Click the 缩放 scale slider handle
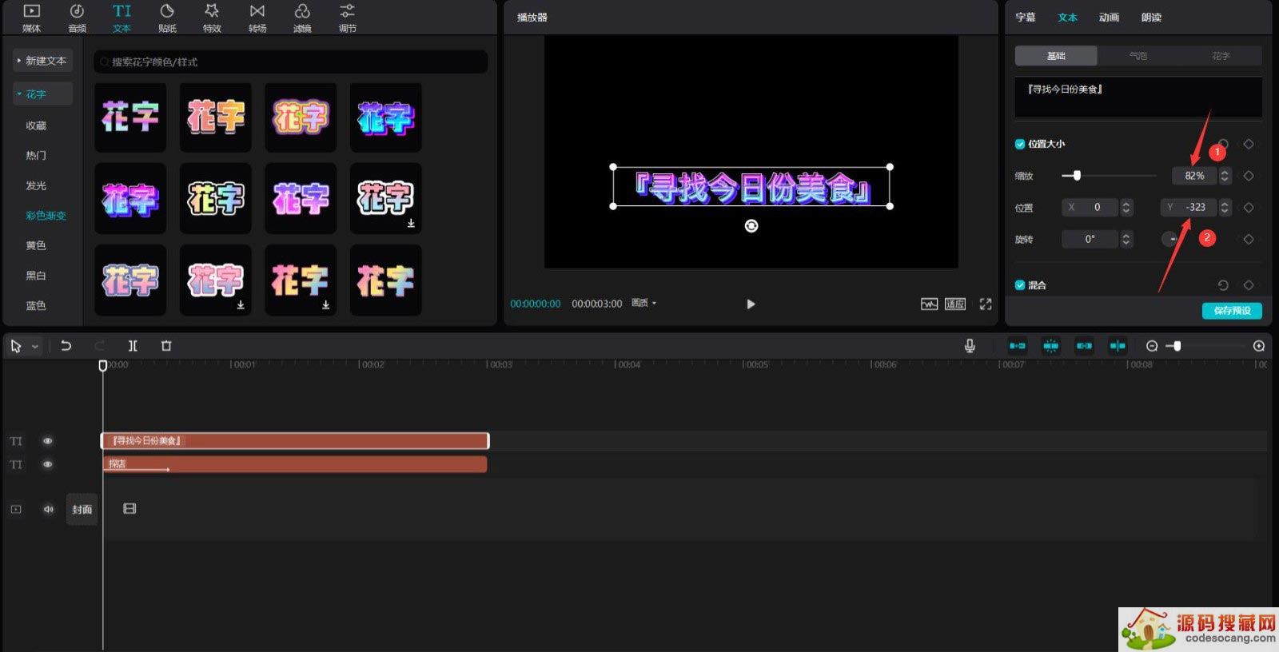This screenshot has height=652, width=1279. (1077, 176)
